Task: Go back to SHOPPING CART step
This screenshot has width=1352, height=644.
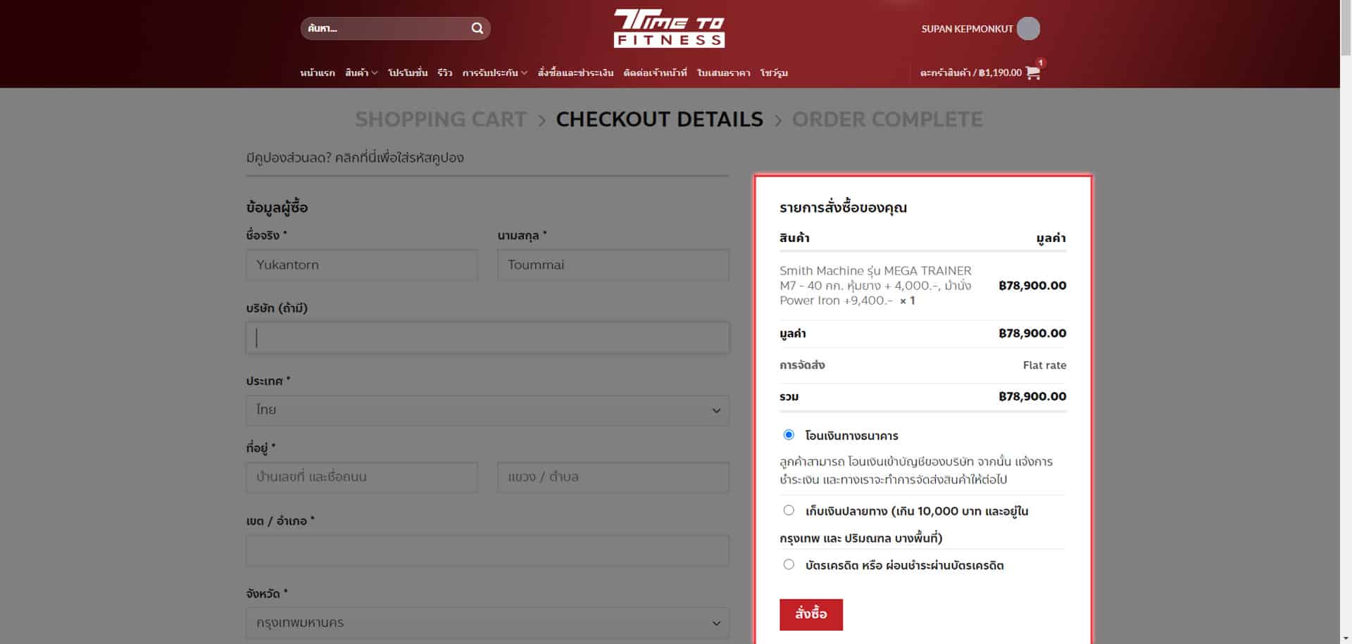Action: 441,120
